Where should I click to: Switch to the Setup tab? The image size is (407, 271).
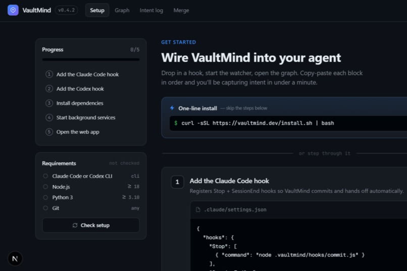[97, 11]
